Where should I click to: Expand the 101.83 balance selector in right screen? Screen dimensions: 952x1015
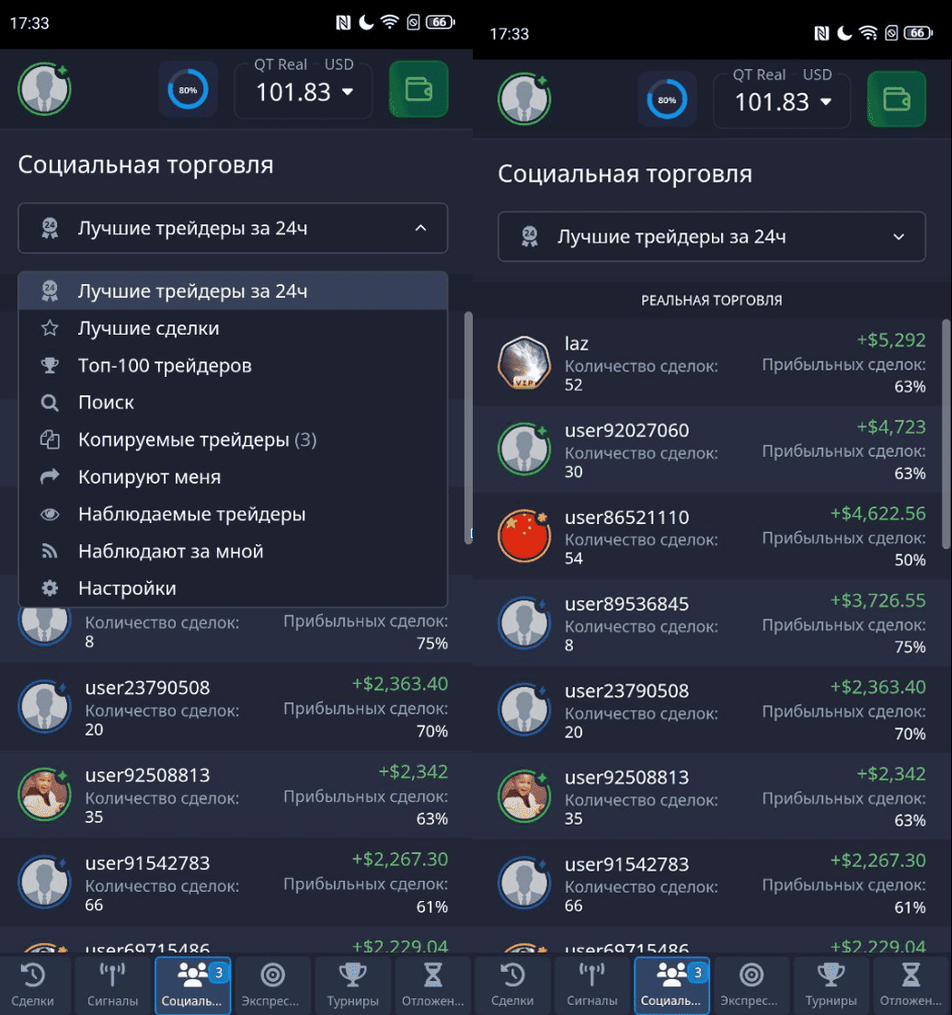point(782,100)
